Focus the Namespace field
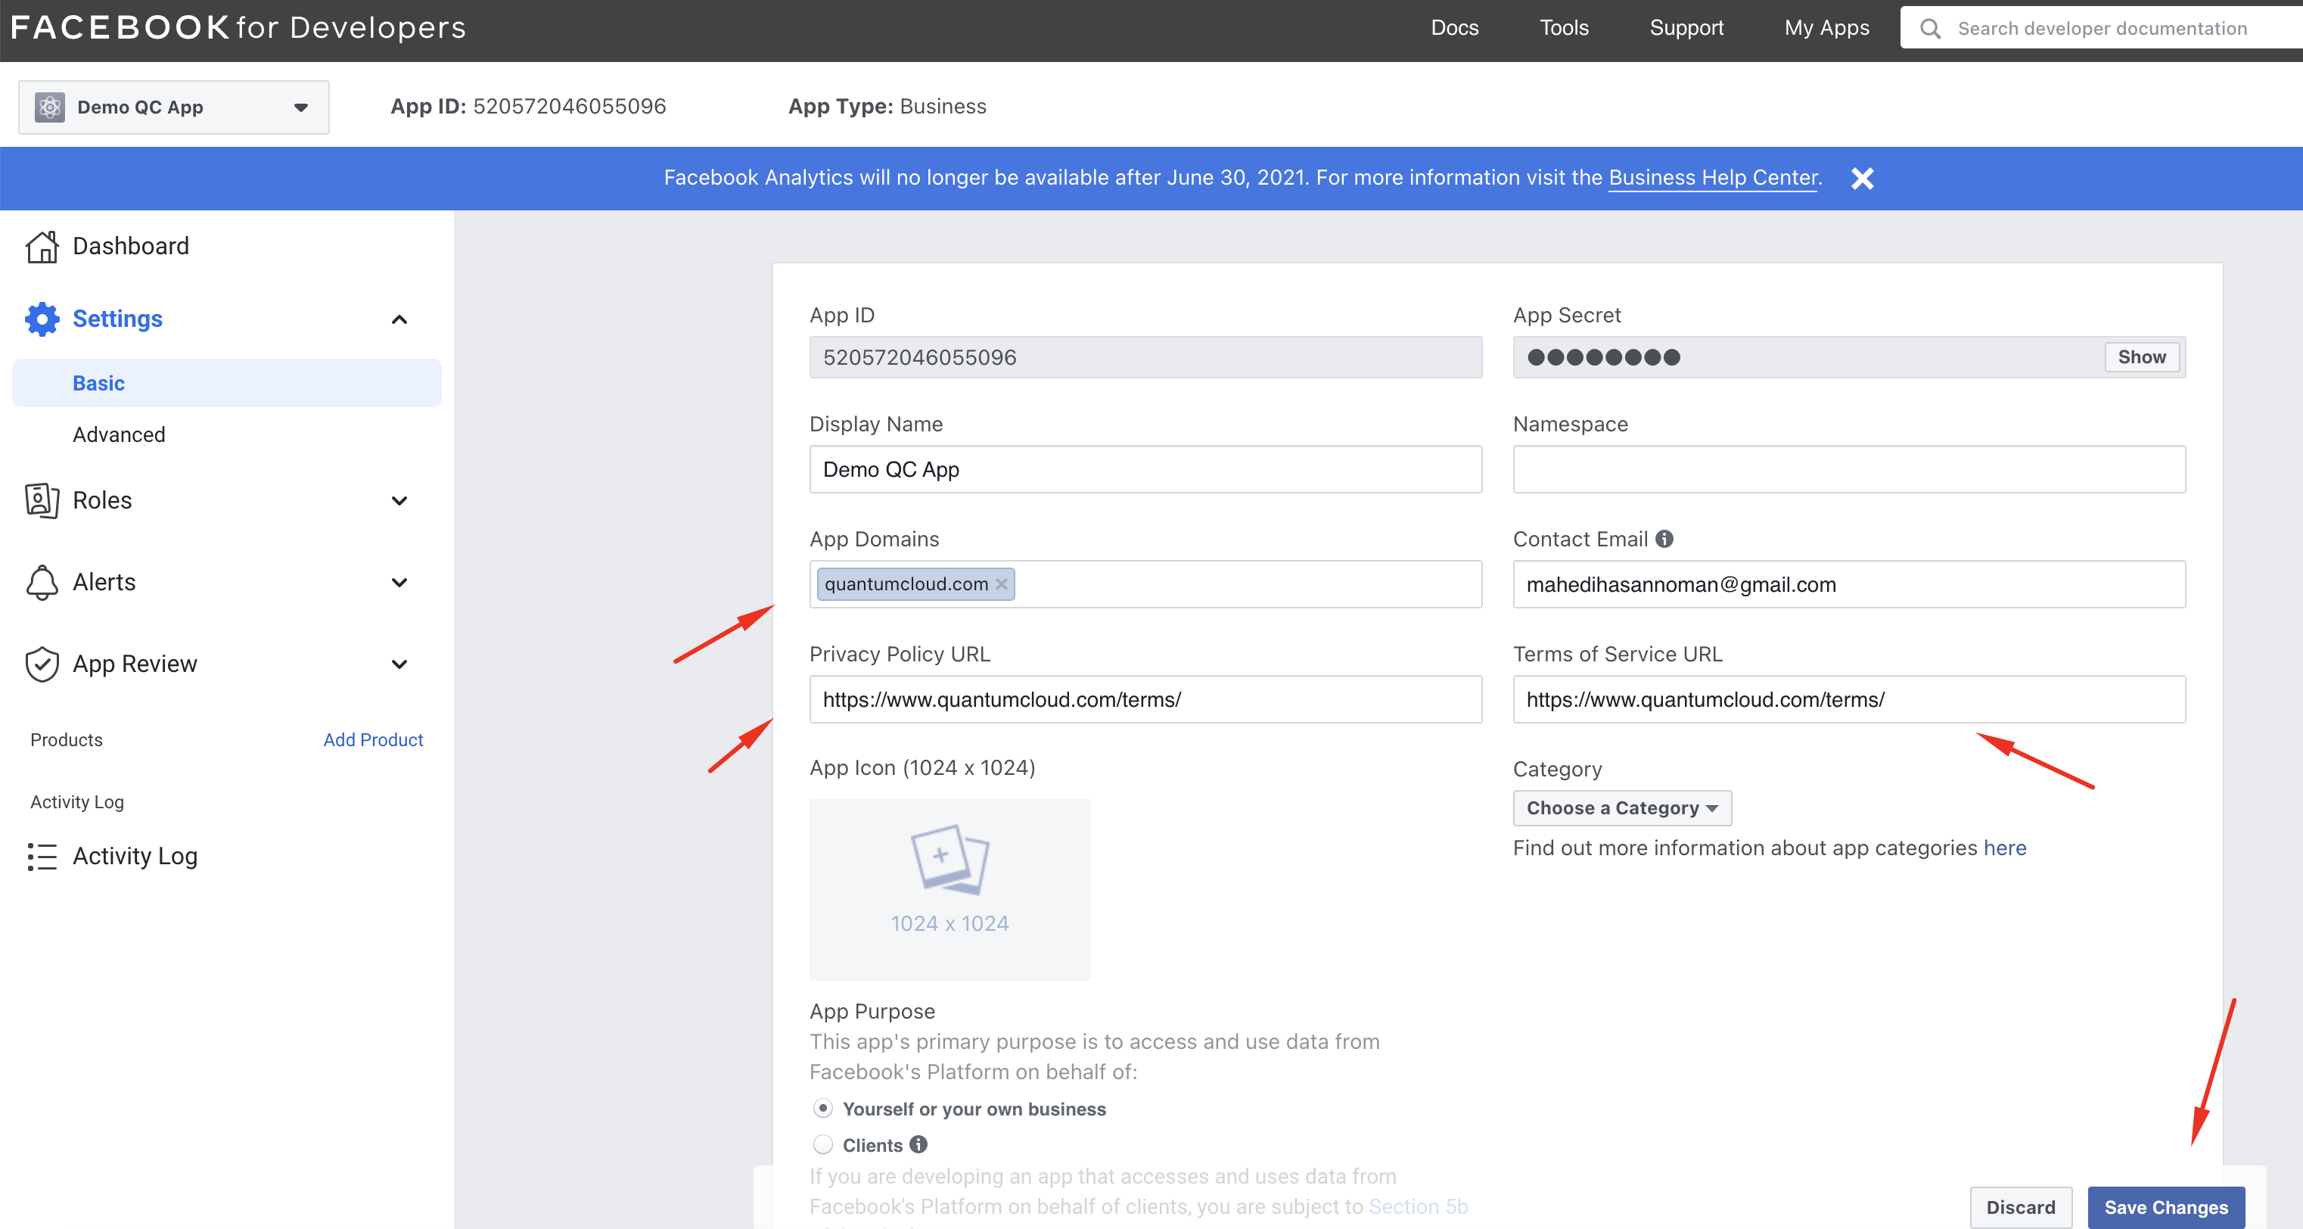2303x1229 pixels. pyautogui.click(x=1849, y=470)
